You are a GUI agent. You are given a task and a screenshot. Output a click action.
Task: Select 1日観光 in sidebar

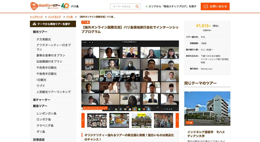click(41, 80)
